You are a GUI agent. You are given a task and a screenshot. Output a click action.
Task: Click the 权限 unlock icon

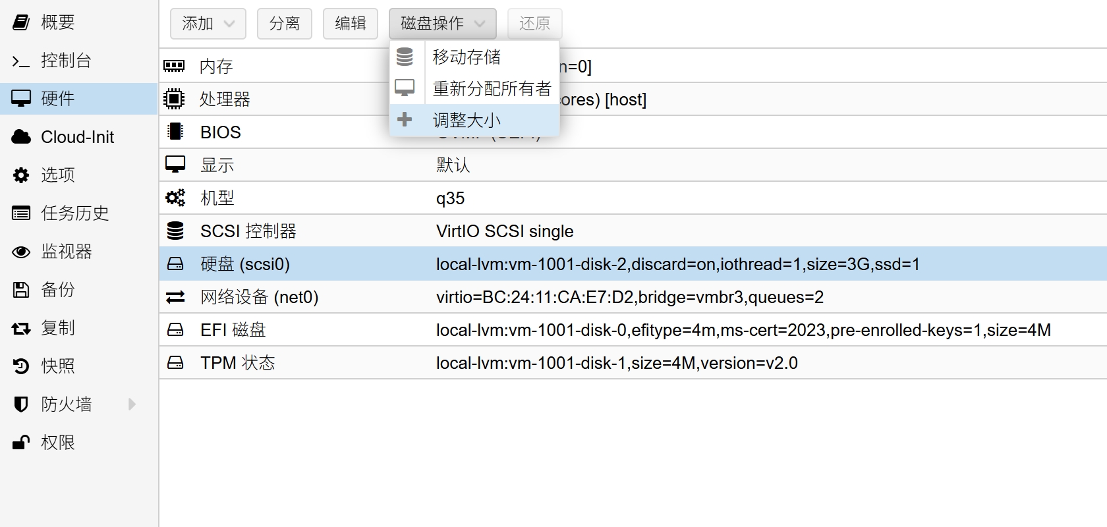(x=21, y=443)
